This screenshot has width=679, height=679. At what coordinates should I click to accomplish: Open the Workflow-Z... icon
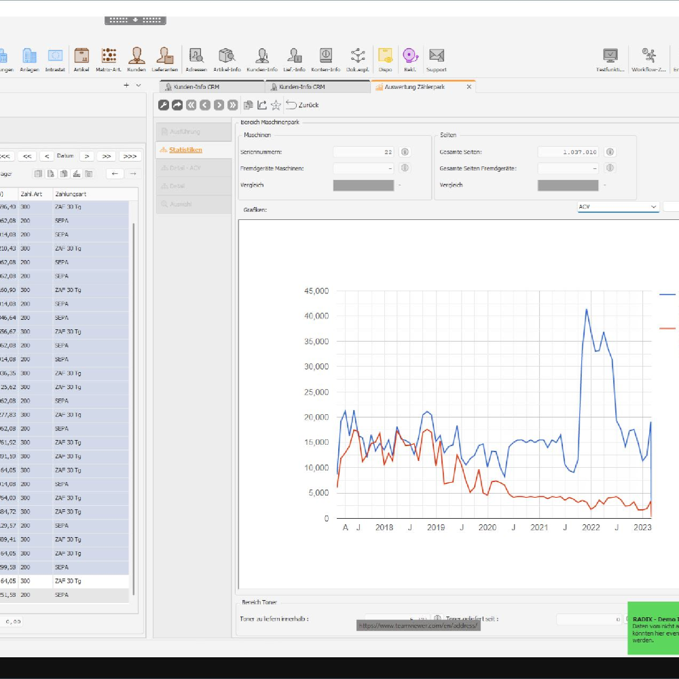coord(648,59)
